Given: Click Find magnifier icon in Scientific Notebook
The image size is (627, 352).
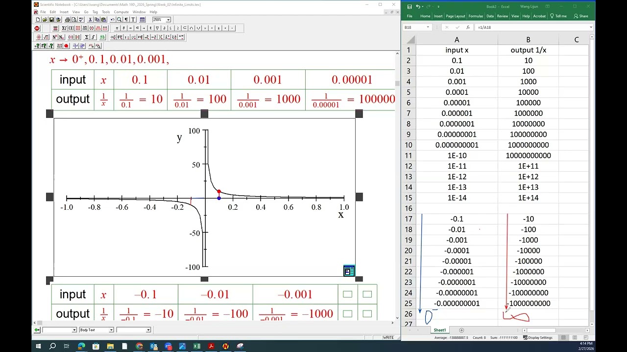Looking at the screenshot, I should 119,20.
